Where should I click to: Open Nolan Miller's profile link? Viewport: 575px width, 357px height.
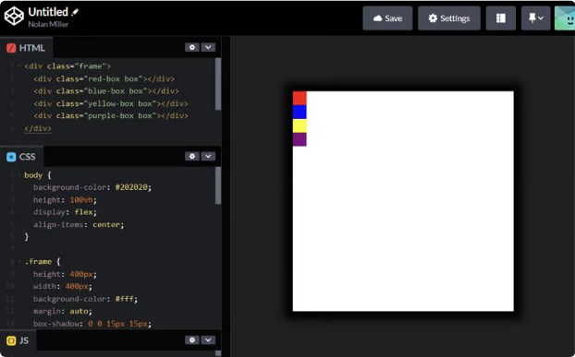click(48, 24)
